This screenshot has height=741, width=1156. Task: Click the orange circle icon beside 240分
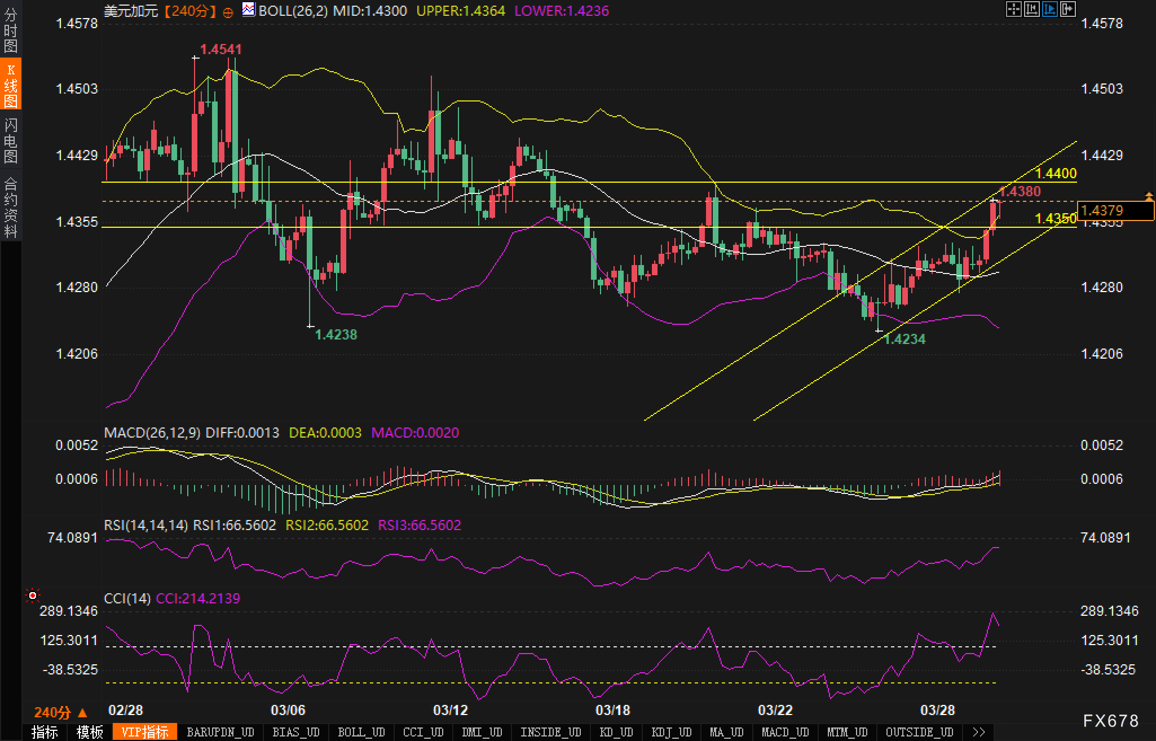[228, 12]
